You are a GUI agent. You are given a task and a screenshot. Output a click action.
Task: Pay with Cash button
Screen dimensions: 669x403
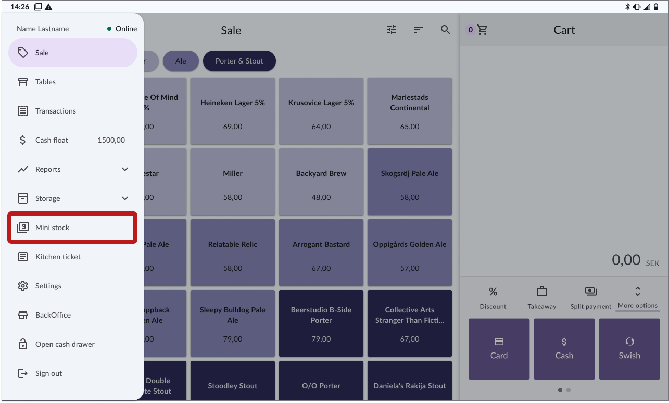point(564,349)
